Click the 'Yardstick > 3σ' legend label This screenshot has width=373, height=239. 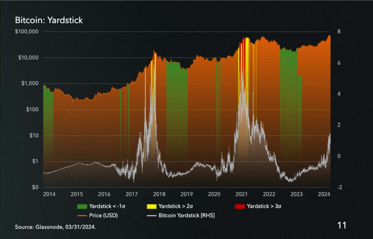point(264,206)
